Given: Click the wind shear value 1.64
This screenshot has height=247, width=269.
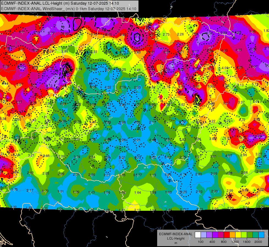Looking at the screenshot, I should 138,193.
